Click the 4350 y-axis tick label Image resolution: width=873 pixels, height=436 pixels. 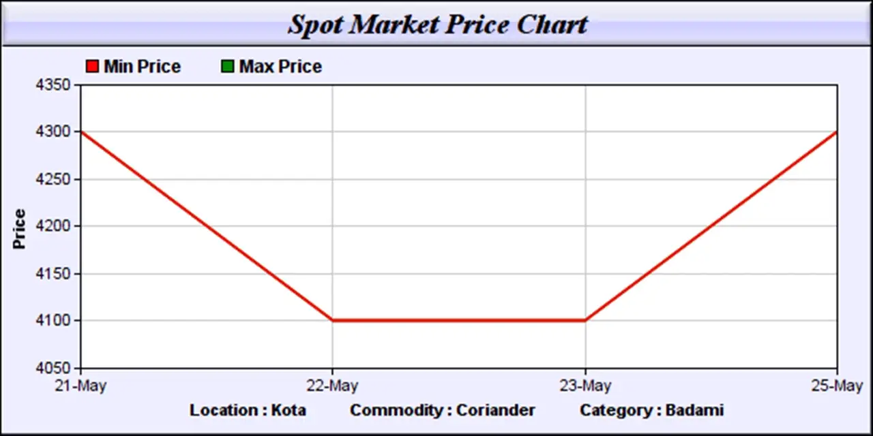pos(52,85)
